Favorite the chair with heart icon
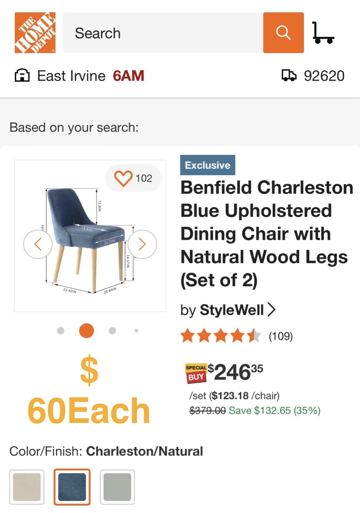 point(123,178)
